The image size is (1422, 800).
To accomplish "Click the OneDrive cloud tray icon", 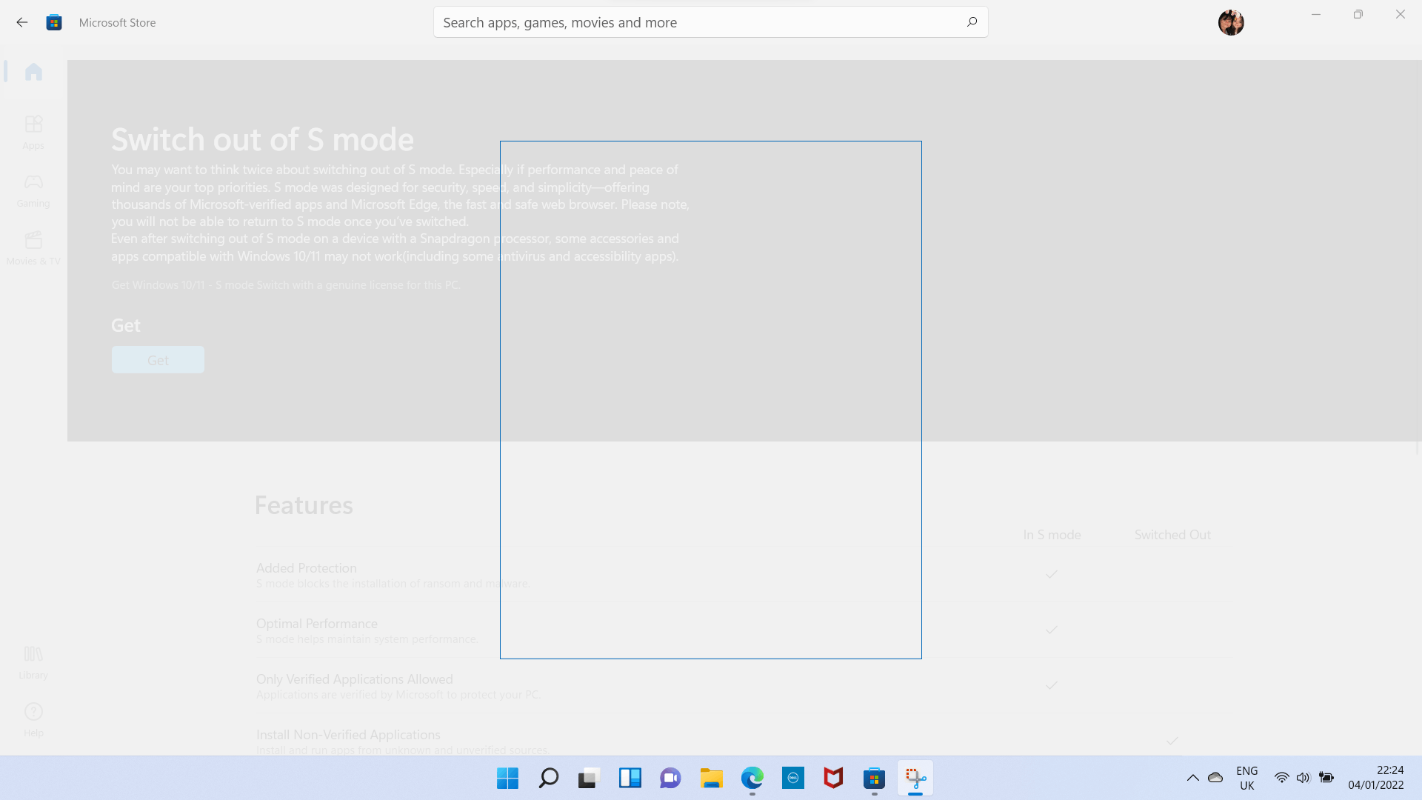I will [x=1215, y=778].
